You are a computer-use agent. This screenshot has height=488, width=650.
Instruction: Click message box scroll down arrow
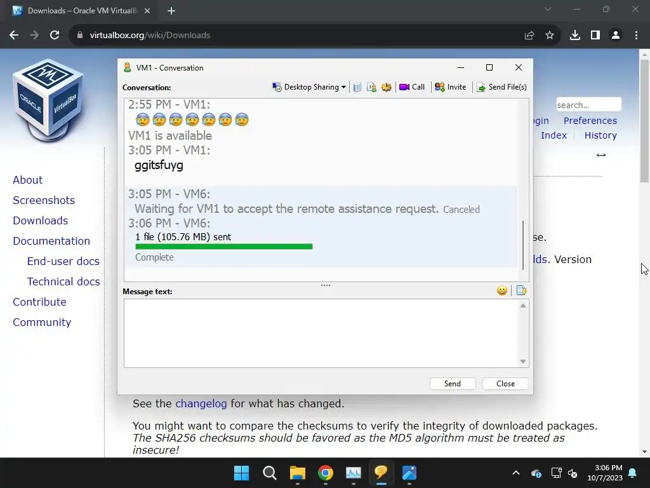pyautogui.click(x=523, y=362)
